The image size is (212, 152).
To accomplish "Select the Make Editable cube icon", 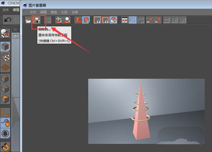I will pos(5,47).
